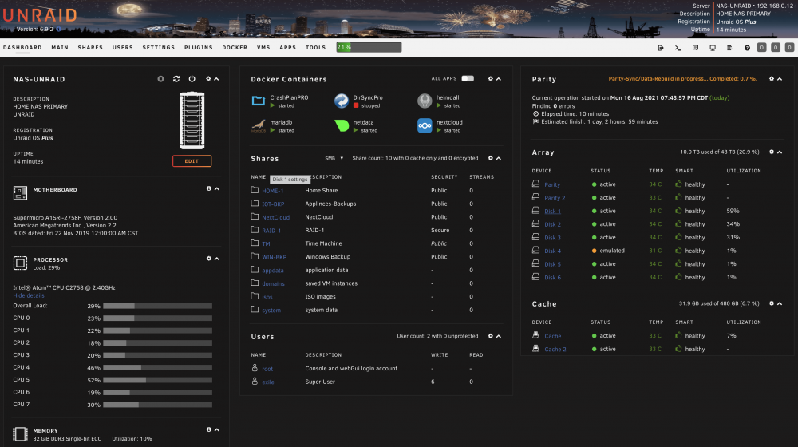Open Parity panel settings gear
Viewport: 798px width, 447px height.
(772, 79)
